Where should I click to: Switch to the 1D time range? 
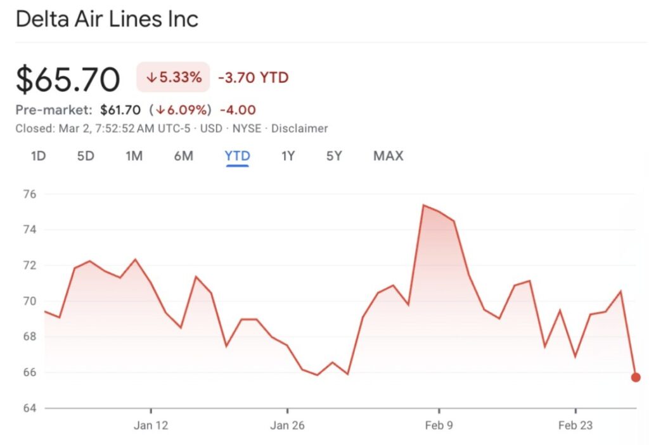(39, 156)
